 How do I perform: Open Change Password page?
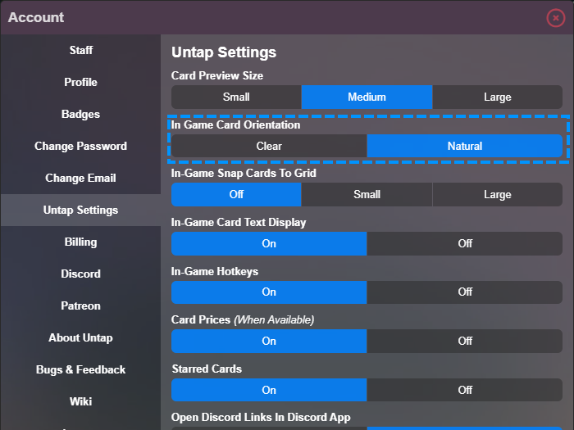[80, 146]
